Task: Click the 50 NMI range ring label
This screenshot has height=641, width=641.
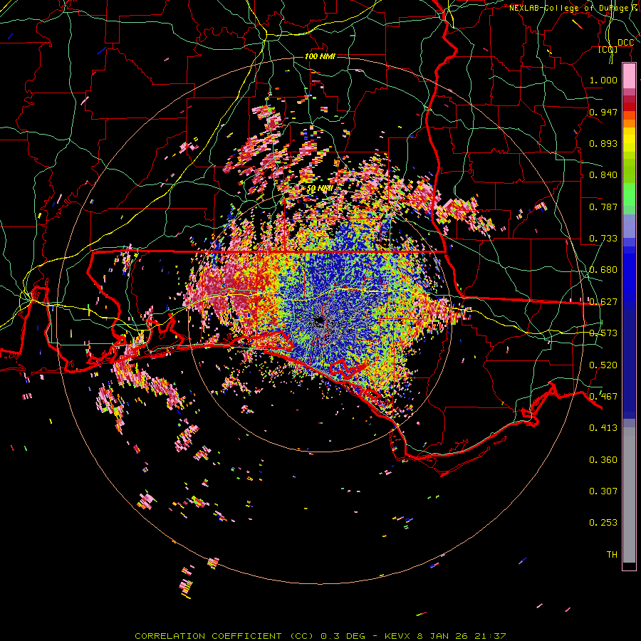Action: pos(320,189)
